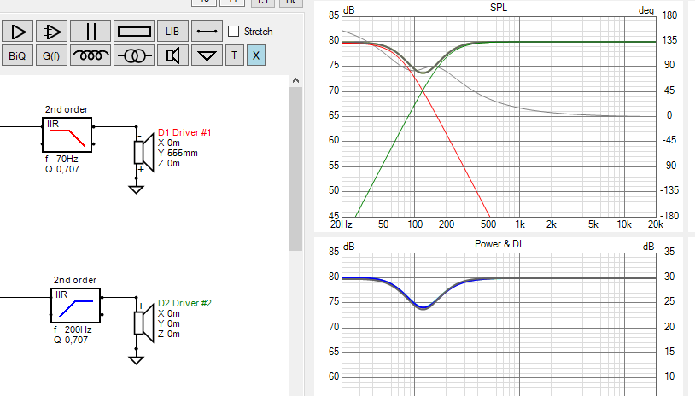Image resolution: width=695 pixels, height=396 pixels.
Task: Add an op-amp component
Action: (x=54, y=32)
